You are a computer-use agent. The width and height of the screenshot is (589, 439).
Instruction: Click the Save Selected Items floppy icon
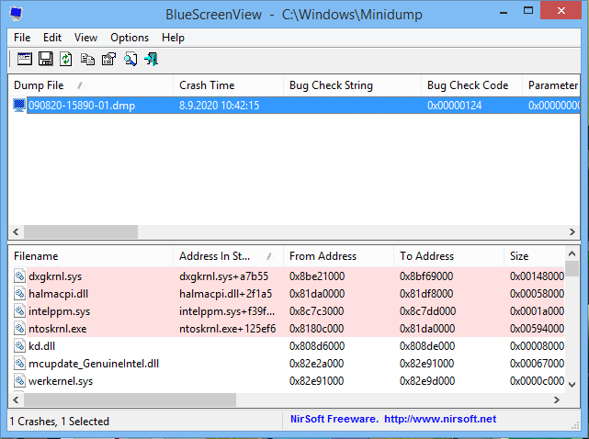45,59
